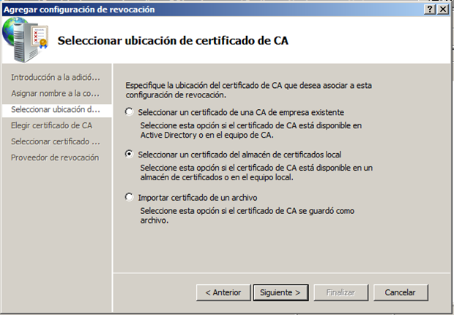454x315 pixels.
Task: Cancel the wizard with 'Cancelar'
Action: click(401, 292)
